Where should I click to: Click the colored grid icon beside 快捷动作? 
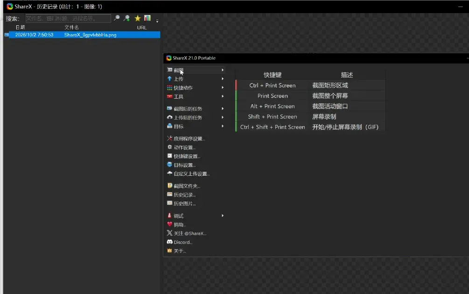pyautogui.click(x=169, y=87)
